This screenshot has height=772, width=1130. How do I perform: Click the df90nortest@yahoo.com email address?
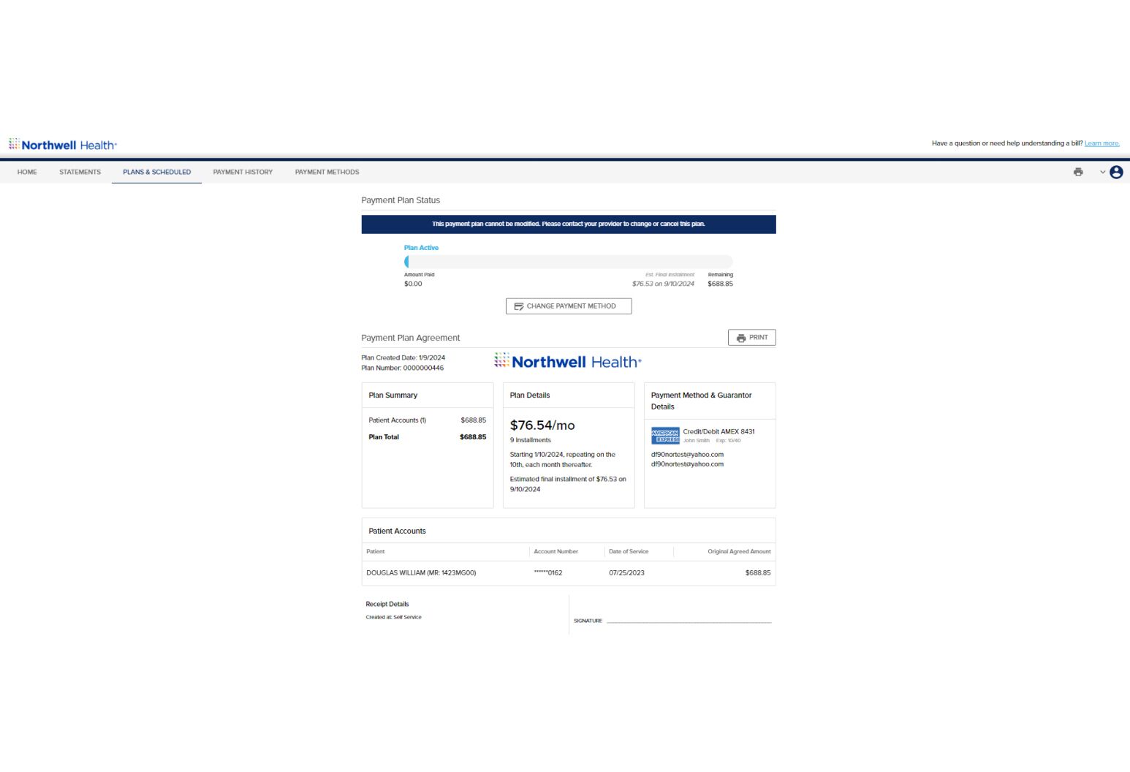coord(687,454)
